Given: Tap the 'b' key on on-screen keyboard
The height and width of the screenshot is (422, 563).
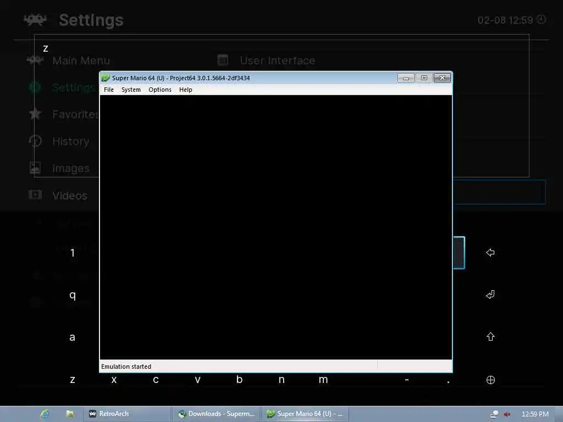Looking at the screenshot, I should pos(239,379).
